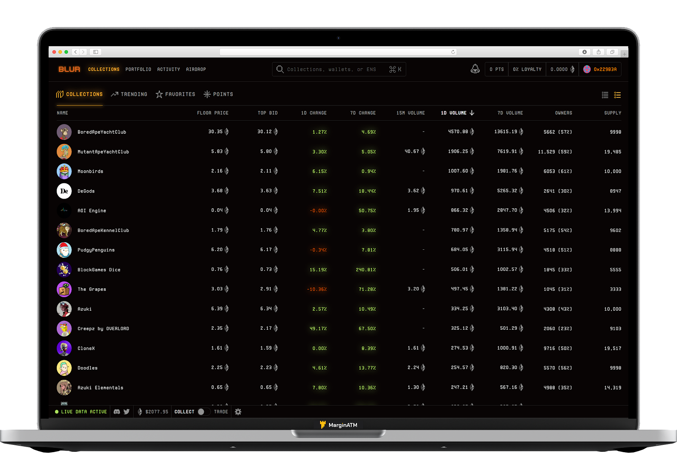
Task: Click $2077.95 ETH price in footer
Action: coord(157,411)
